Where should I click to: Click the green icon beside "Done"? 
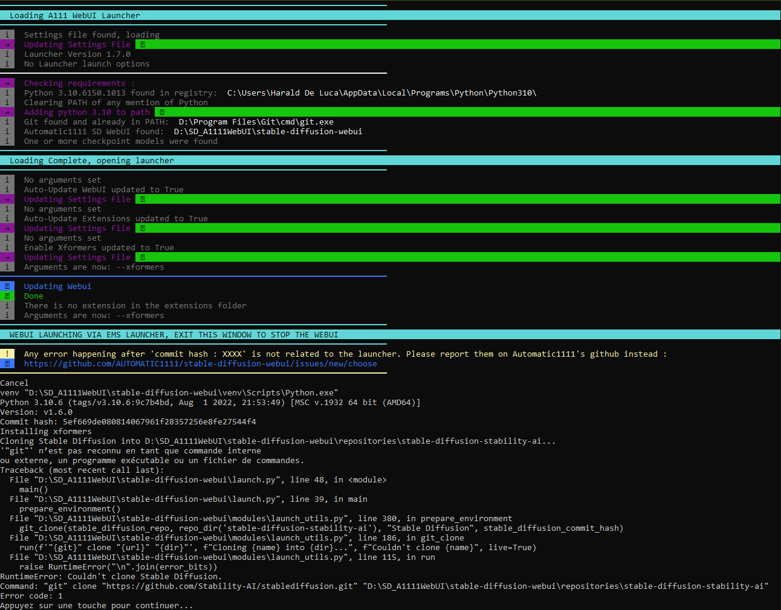pyautogui.click(x=7, y=296)
